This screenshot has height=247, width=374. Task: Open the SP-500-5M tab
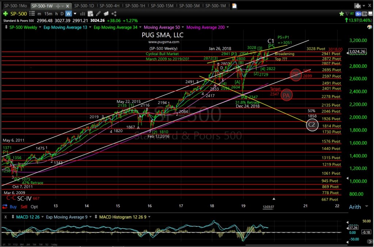tap(190, 6)
